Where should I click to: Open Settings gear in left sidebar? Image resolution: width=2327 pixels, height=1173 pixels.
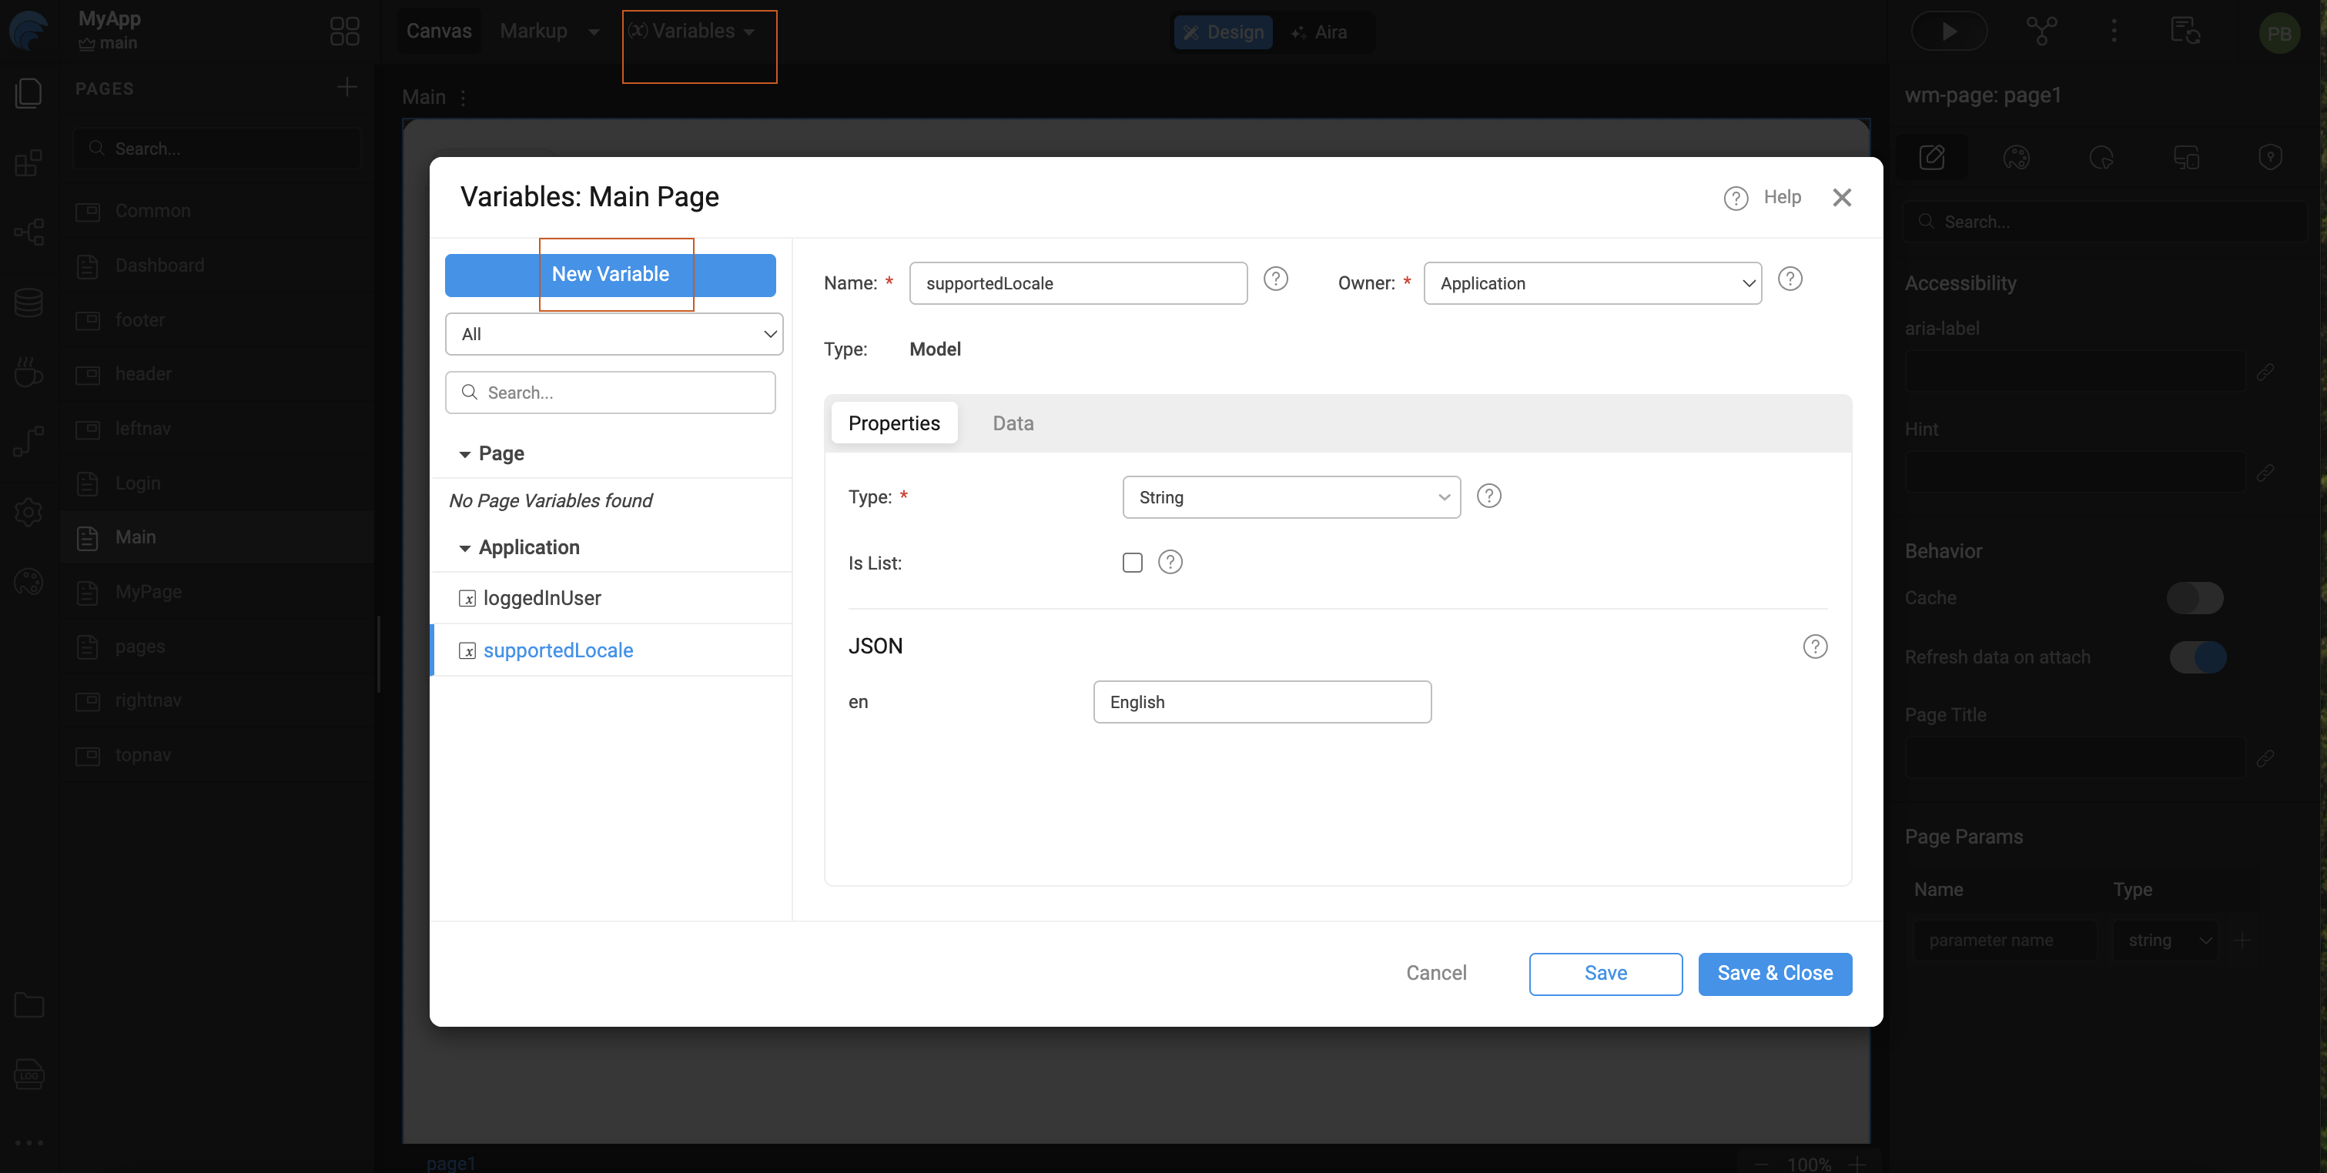[x=28, y=512]
